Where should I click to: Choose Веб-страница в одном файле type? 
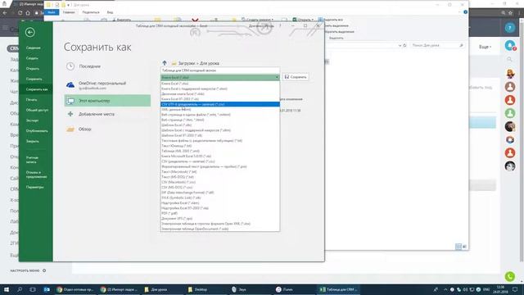220,115
